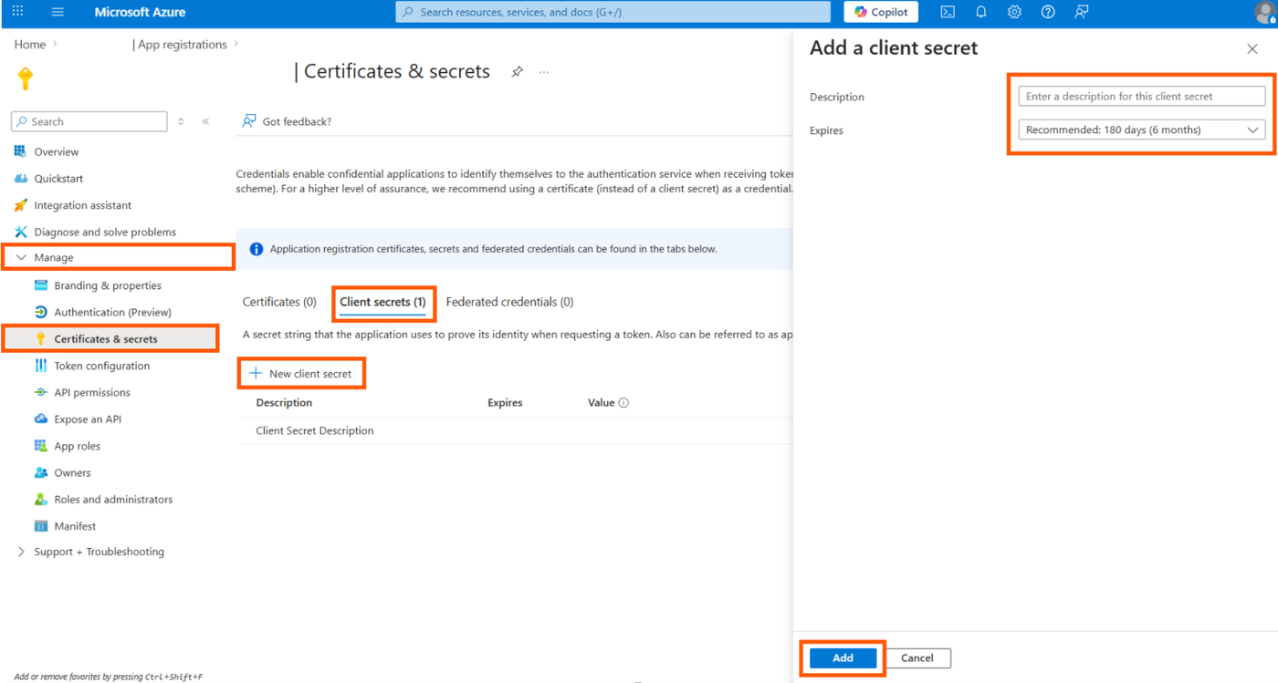This screenshot has width=1278, height=683.
Task: Click the Overview icon in the sidebar
Action: pos(20,151)
